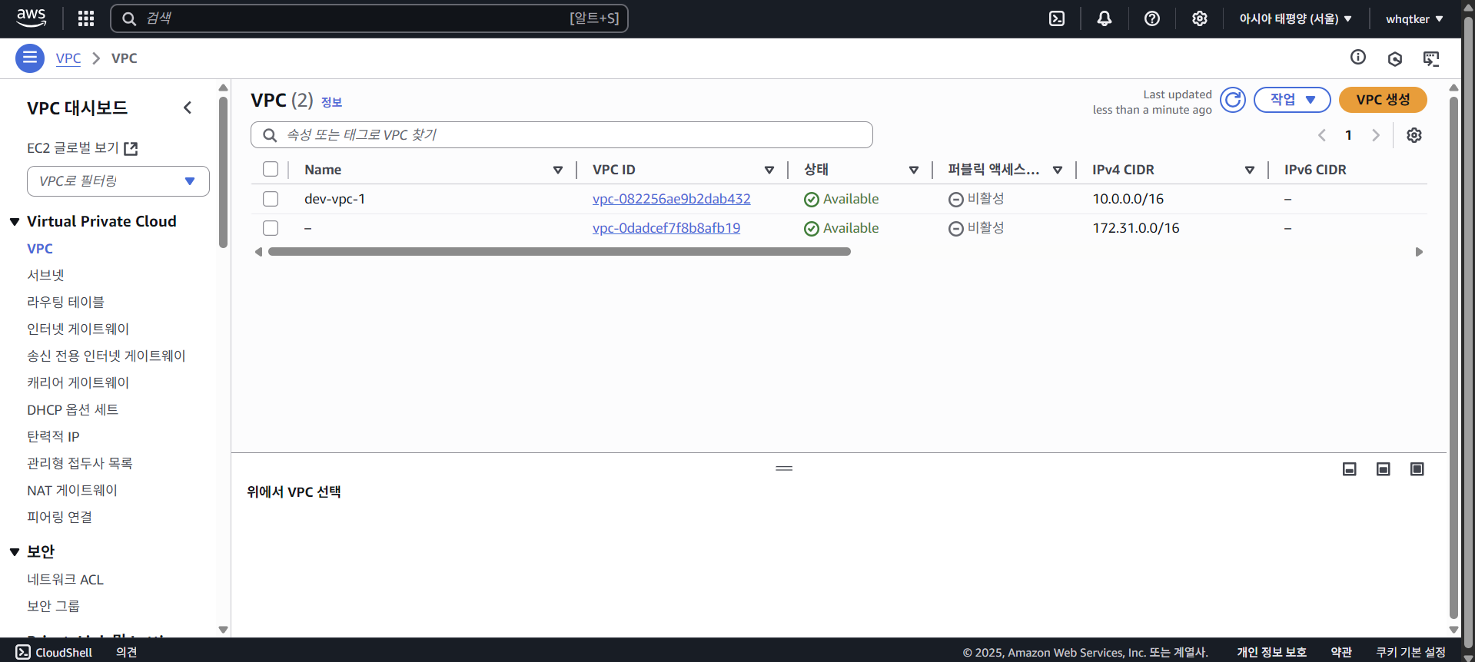Set detail panel to half height
This screenshot has height=662, width=1475.
click(1384, 469)
